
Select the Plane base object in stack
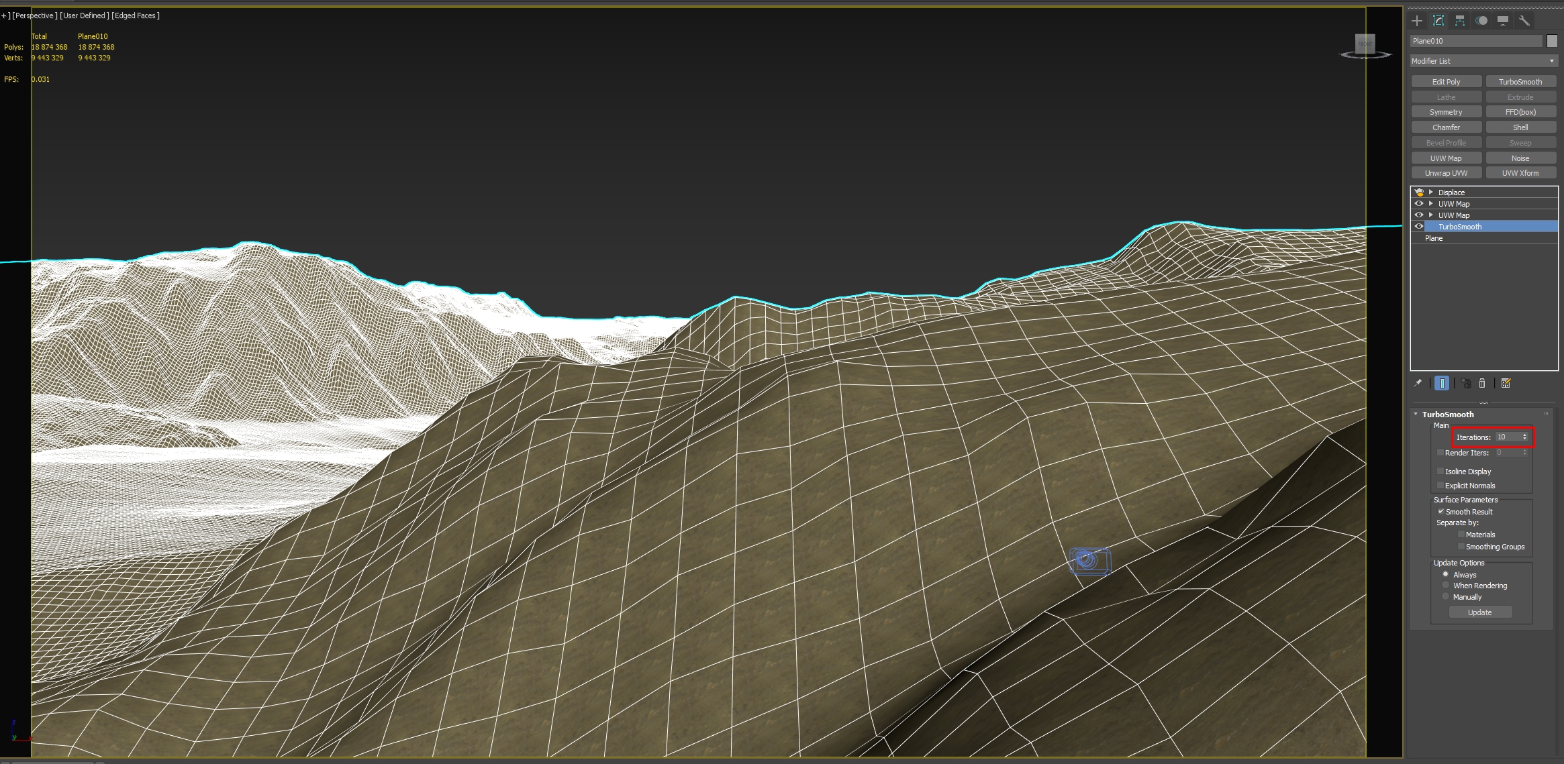coord(1484,238)
